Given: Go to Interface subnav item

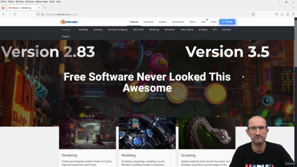Looking at the screenshot, I should 226,30.
